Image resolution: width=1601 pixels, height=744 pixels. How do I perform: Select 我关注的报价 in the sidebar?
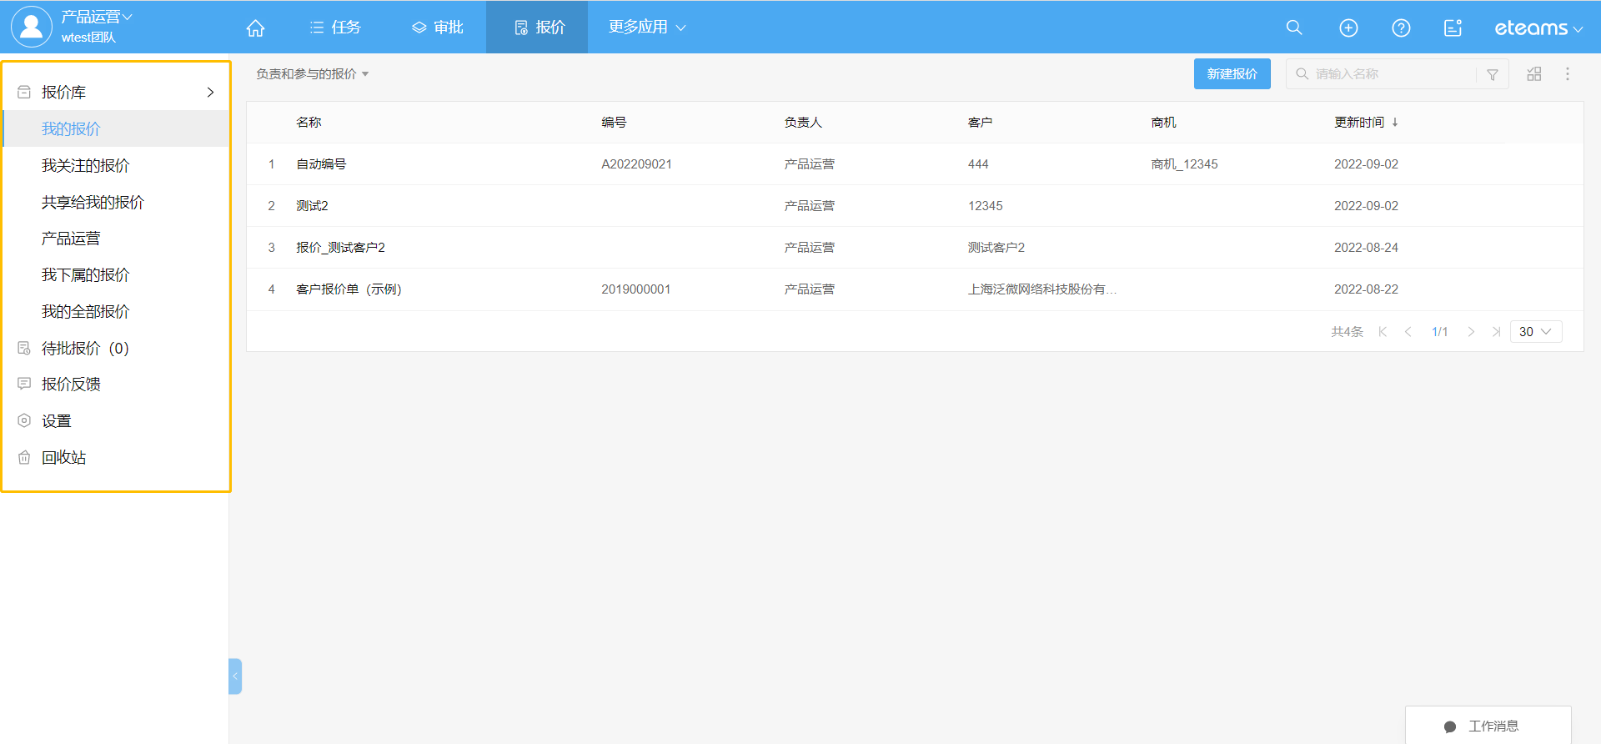coord(85,165)
